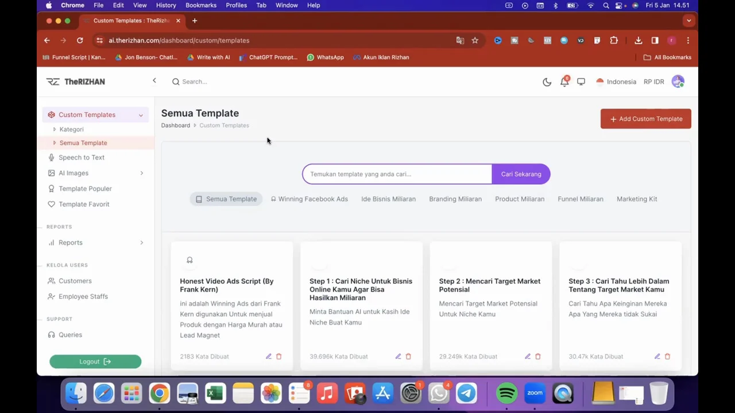
Task: Open the Chrome tab search dropdown
Action: tap(688, 21)
